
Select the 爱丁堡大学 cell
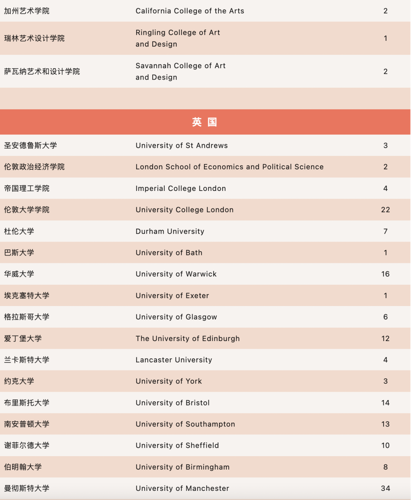(x=23, y=339)
